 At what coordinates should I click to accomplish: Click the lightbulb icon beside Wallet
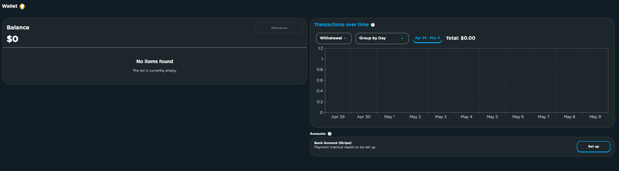pyautogui.click(x=22, y=6)
